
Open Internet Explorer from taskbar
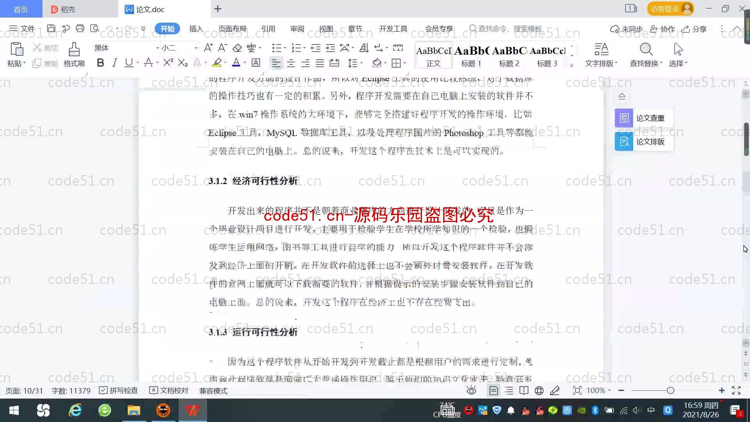pos(75,410)
